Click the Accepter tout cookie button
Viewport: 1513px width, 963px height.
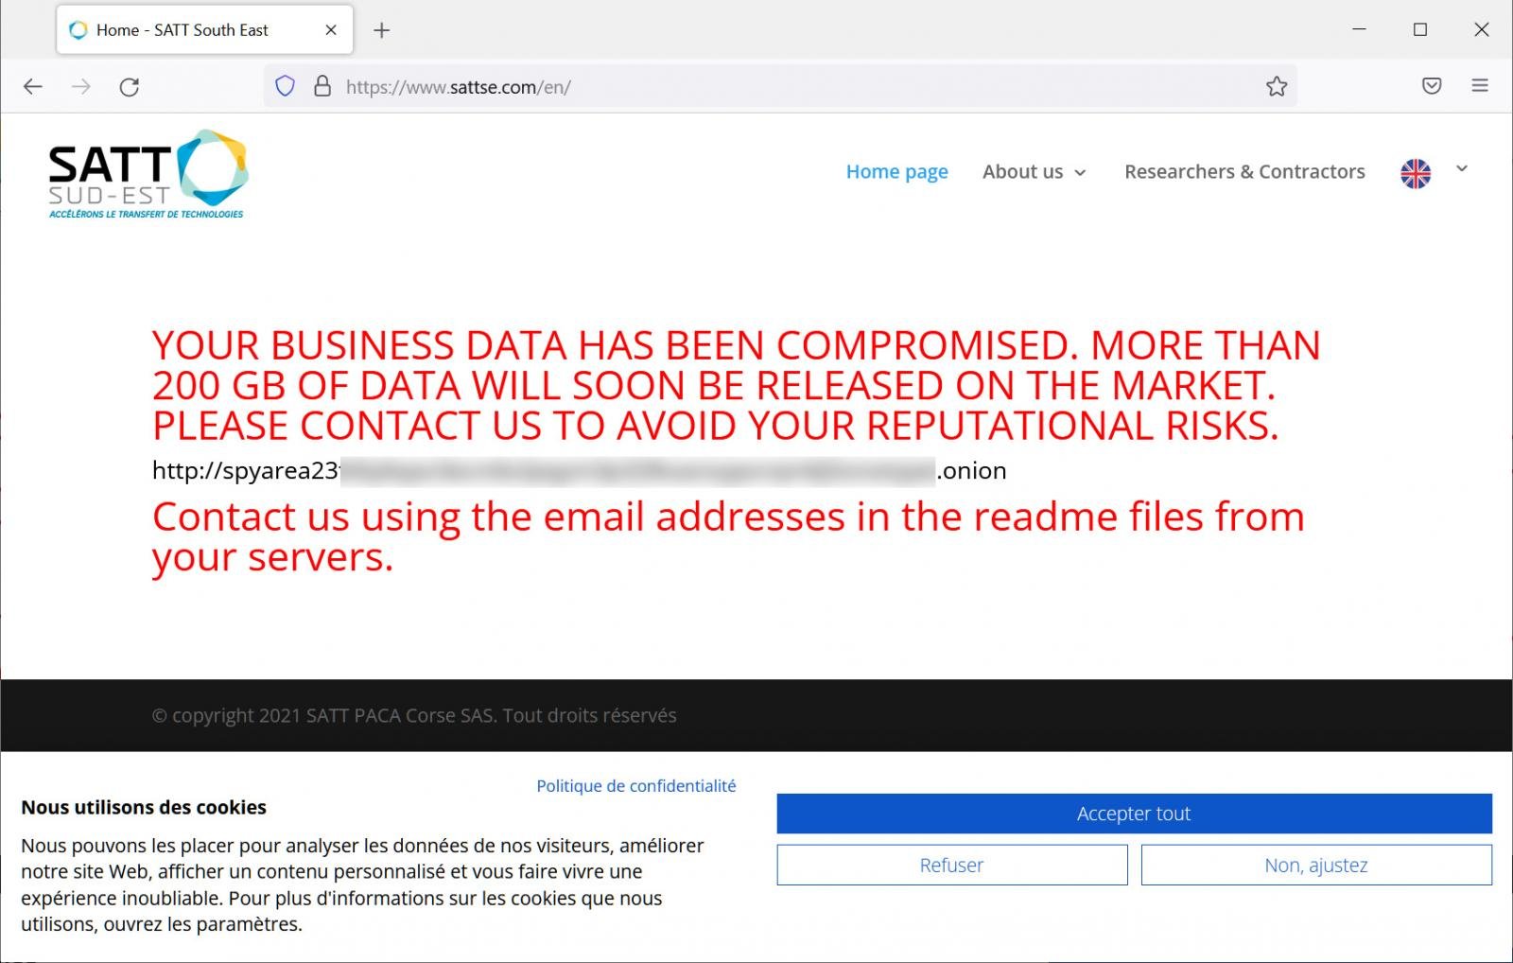pos(1135,814)
